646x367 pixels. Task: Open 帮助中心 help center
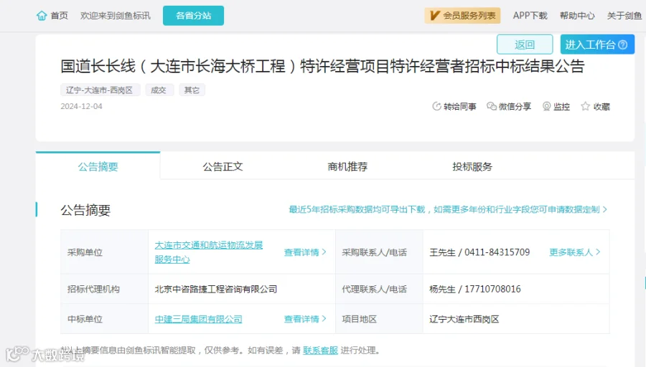(577, 16)
